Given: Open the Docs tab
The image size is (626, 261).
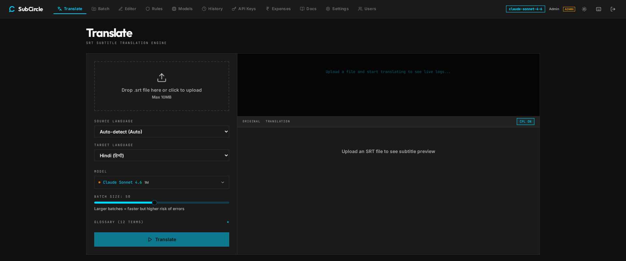Looking at the screenshot, I should [308, 9].
